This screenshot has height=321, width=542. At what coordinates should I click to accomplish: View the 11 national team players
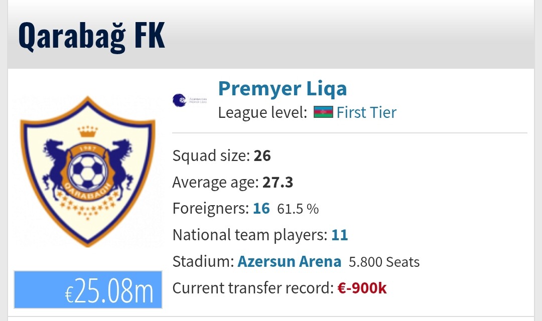pos(339,235)
